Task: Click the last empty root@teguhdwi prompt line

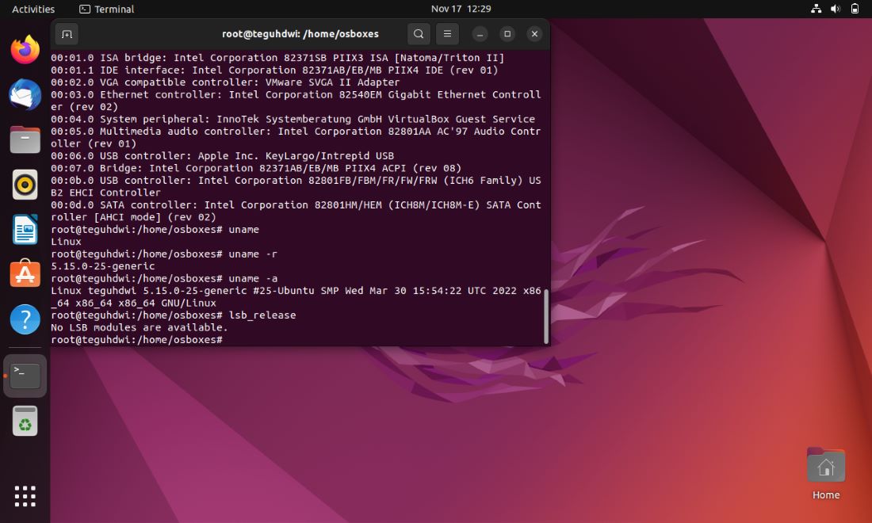Action: click(137, 340)
